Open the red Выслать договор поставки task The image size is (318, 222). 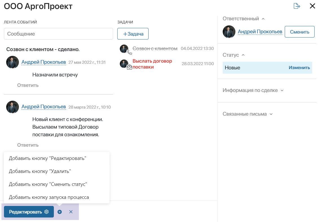152,64
